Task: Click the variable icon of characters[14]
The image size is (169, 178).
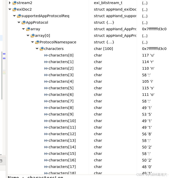Action: (x=46, y=147)
